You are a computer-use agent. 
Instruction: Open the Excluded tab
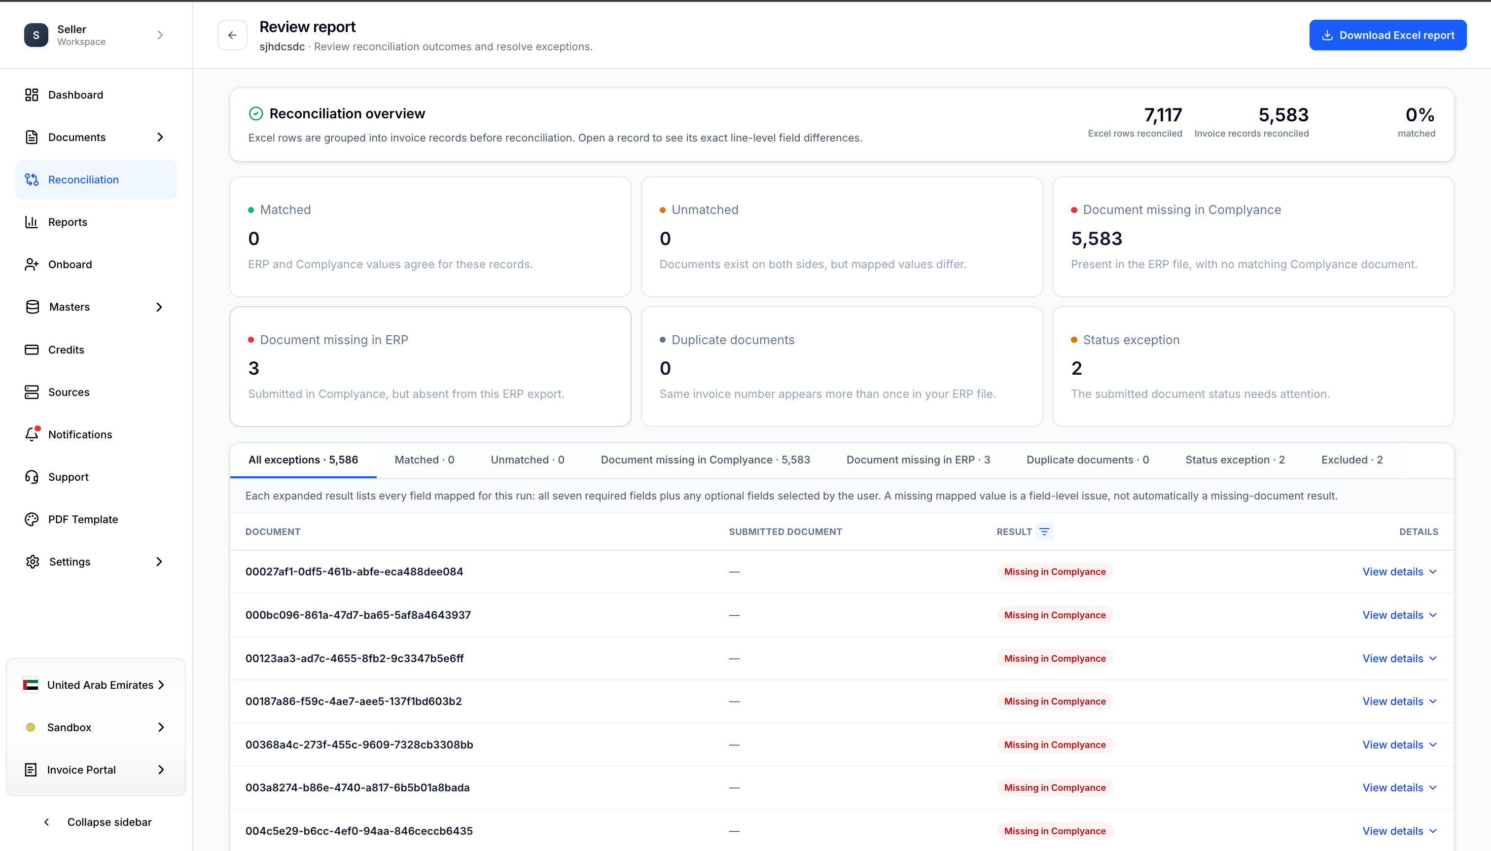(1352, 460)
